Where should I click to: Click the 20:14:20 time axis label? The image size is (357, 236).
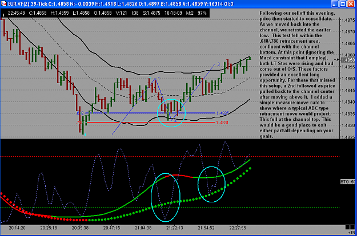(17, 228)
